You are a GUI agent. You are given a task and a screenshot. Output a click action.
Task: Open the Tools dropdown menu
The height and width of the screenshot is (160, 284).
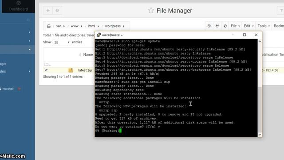click(x=264, y=26)
